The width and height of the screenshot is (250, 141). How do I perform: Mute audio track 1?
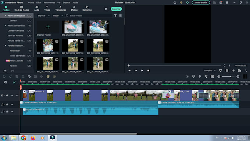pos(12,105)
